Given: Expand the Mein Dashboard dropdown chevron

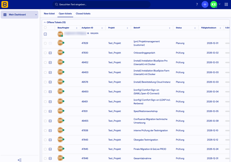Looking at the screenshot, I should 36,15.
